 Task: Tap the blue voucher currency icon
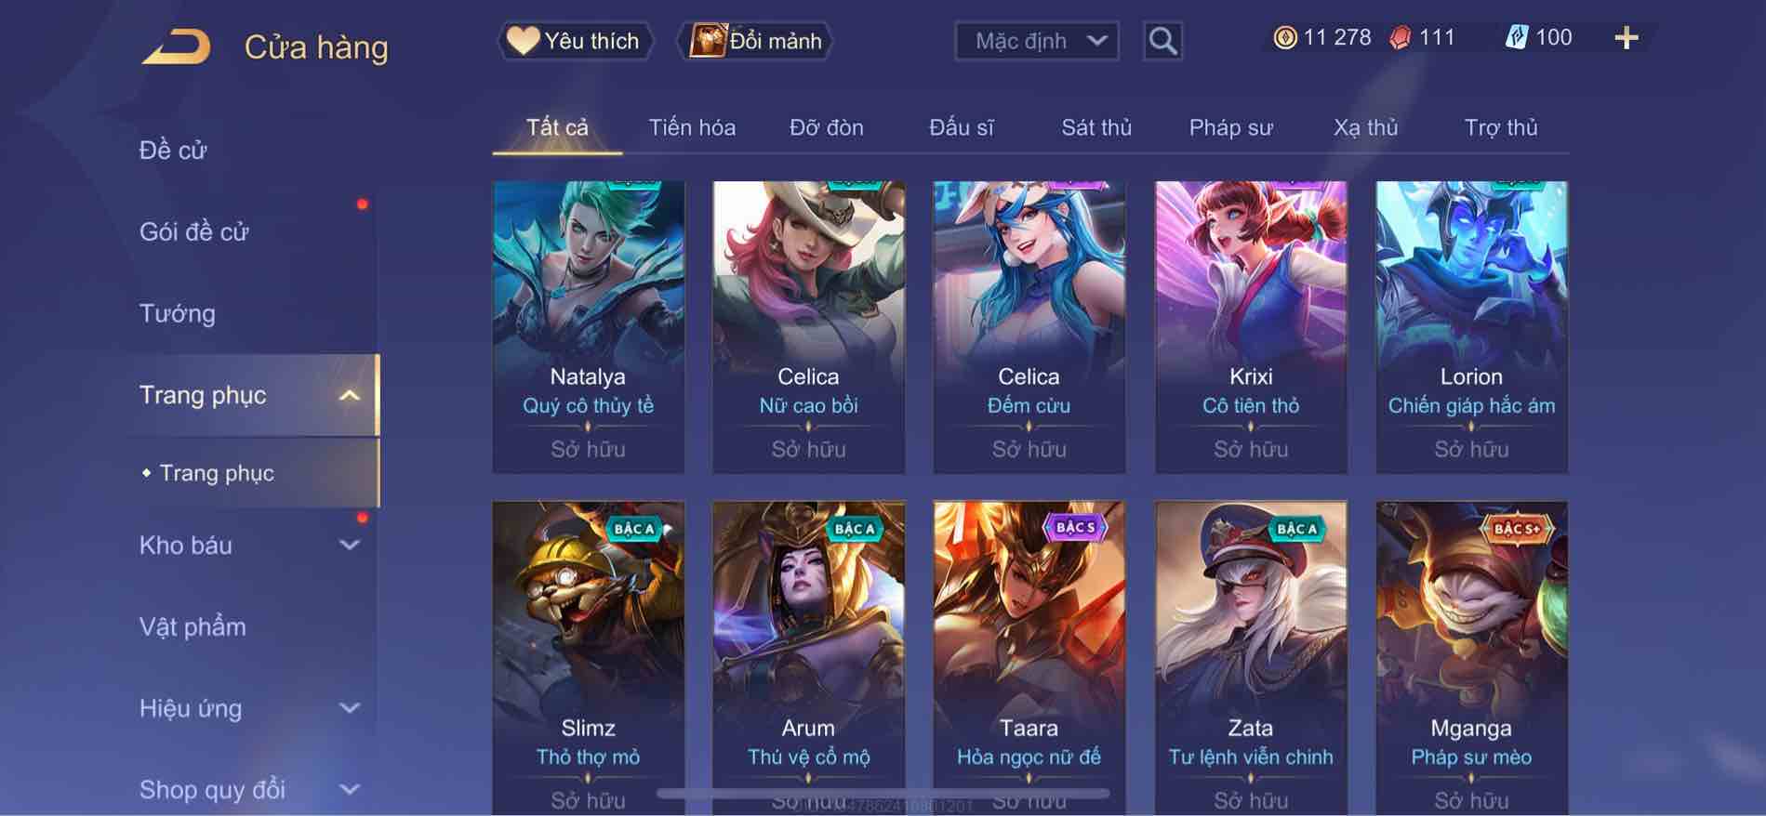[1516, 38]
